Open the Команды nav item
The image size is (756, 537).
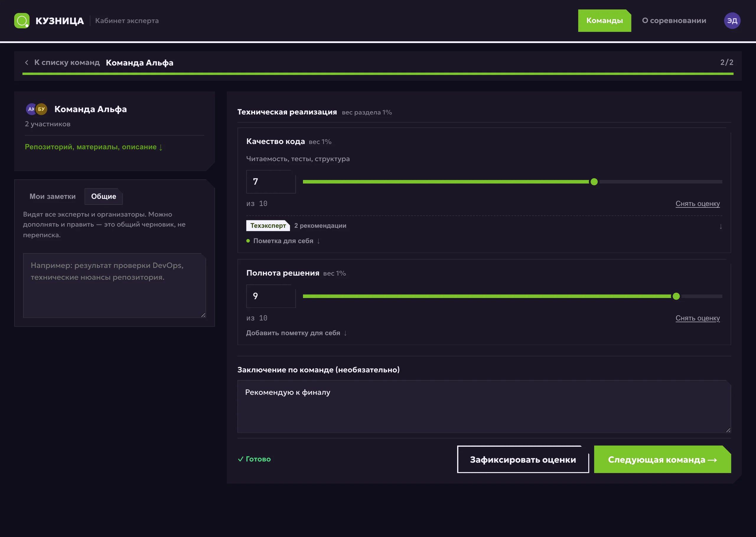605,20
